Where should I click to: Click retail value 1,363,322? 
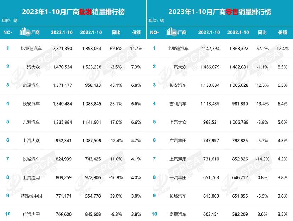click(x=239, y=49)
